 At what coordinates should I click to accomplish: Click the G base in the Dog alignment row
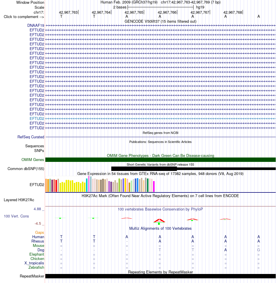[259, 250]
